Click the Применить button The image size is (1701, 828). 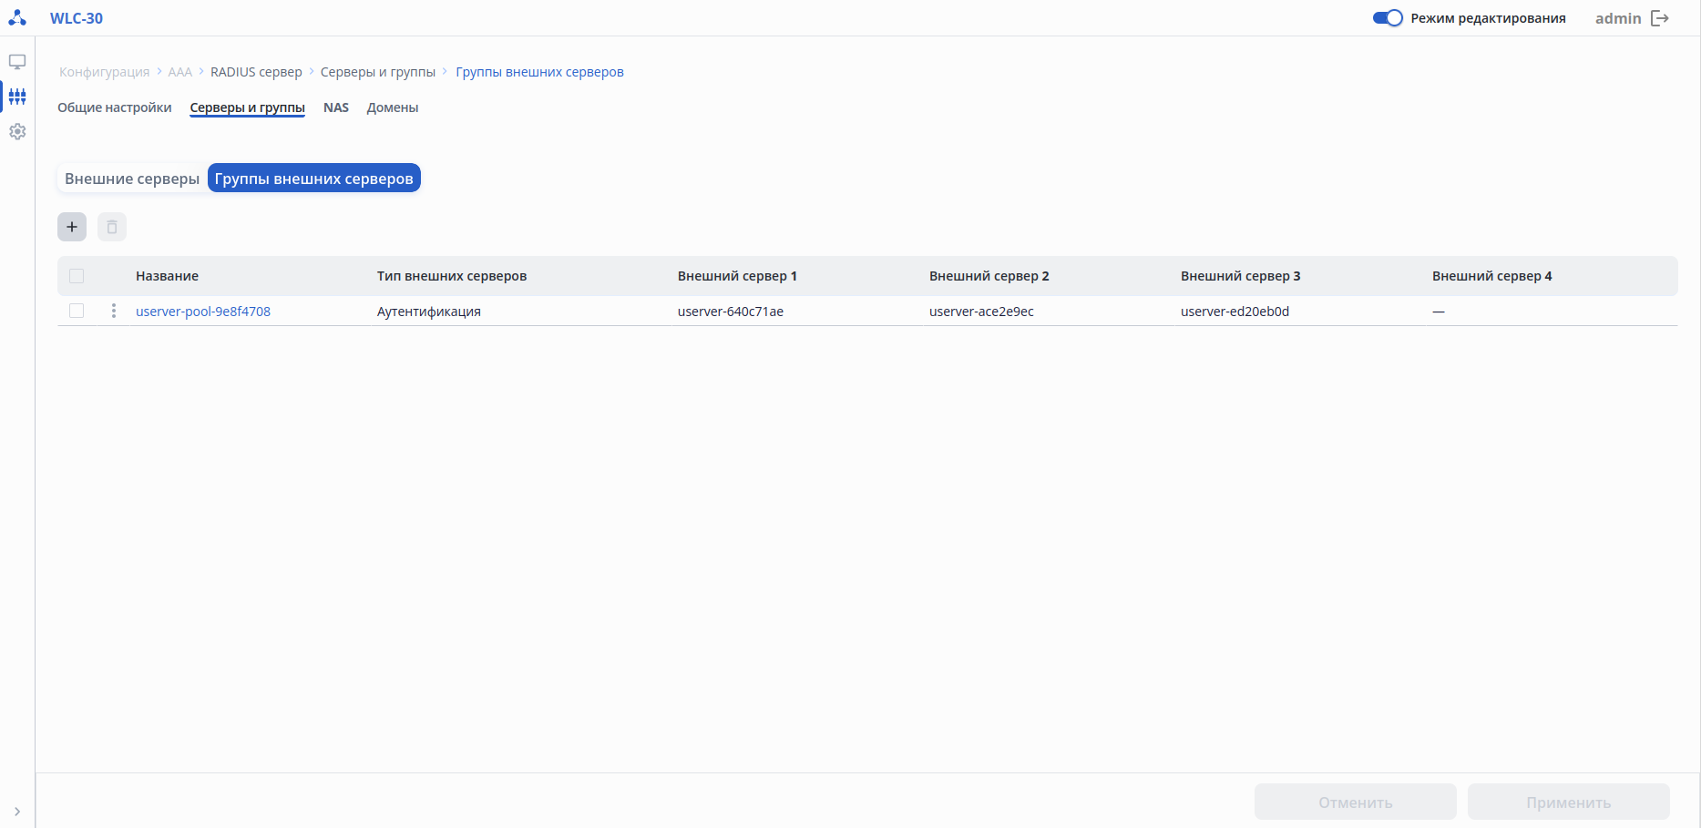tap(1568, 802)
